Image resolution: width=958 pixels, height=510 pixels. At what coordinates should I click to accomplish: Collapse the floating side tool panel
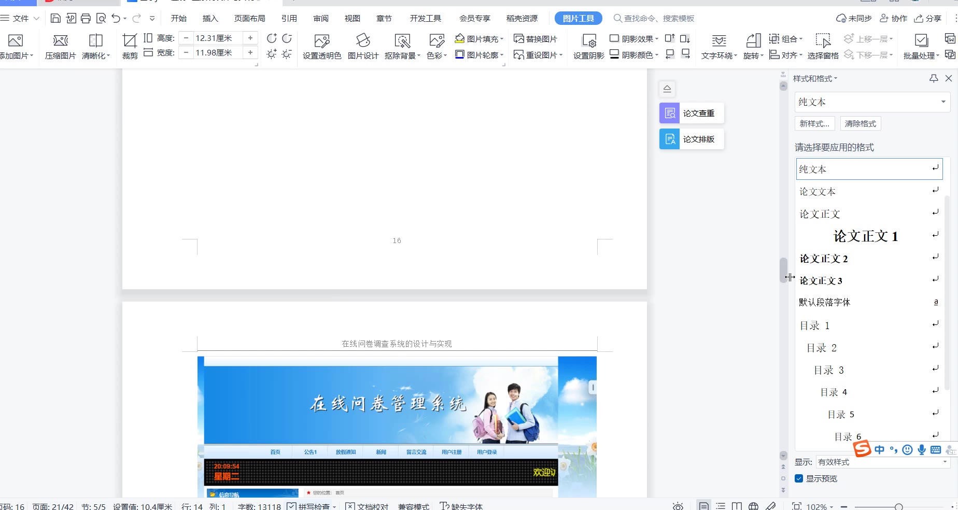click(x=667, y=89)
